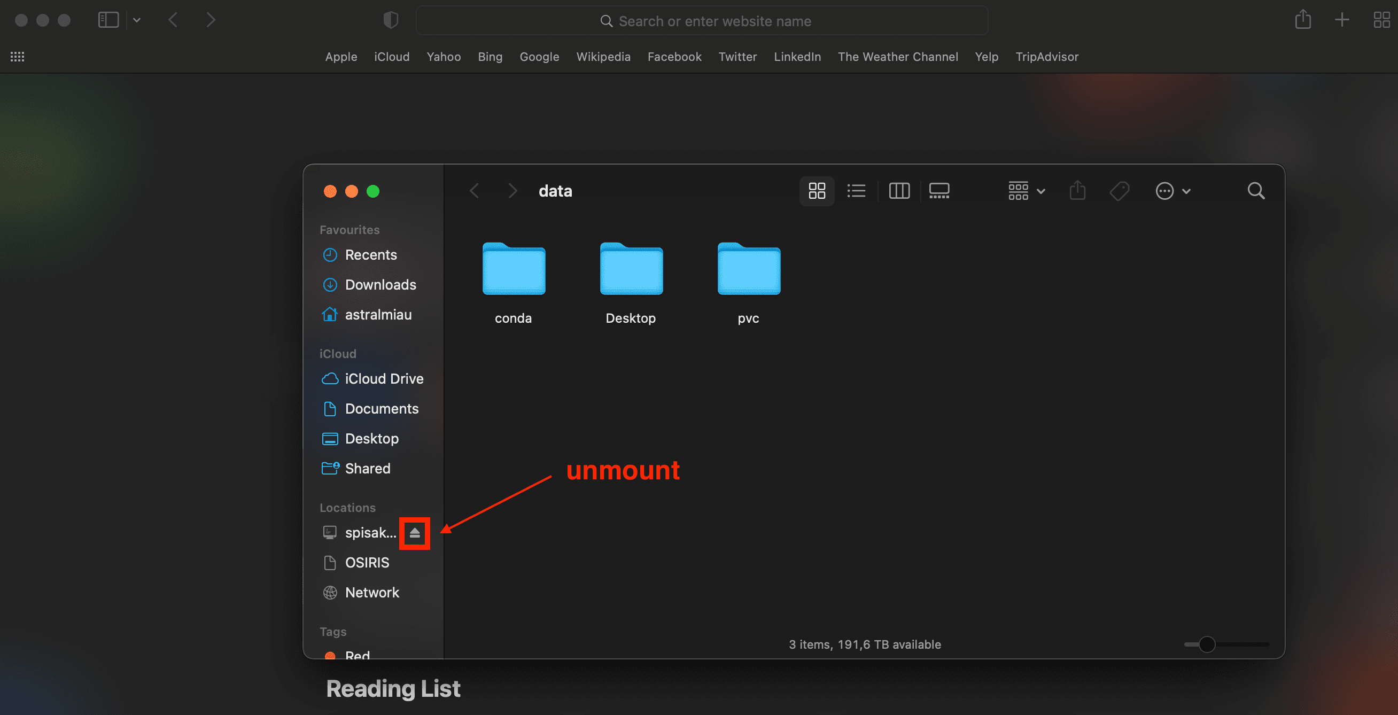Open the sidebar chevron dropdown in Safari
Viewport: 1398px width, 715px height.
pyautogui.click(x=137, y=20)
